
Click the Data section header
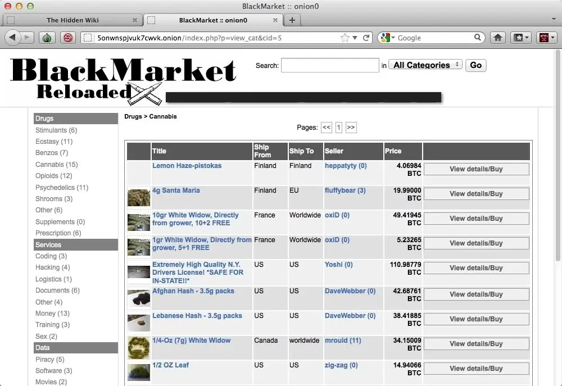pyautogui.click(x=76, y=348)
